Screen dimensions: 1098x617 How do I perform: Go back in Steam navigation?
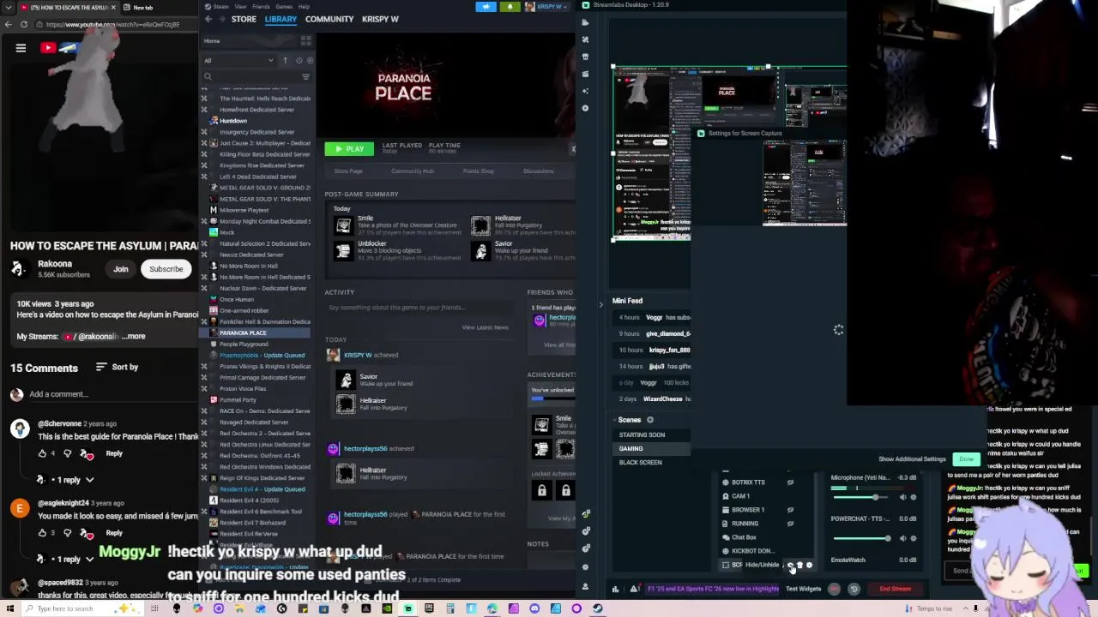pos(208,19)
